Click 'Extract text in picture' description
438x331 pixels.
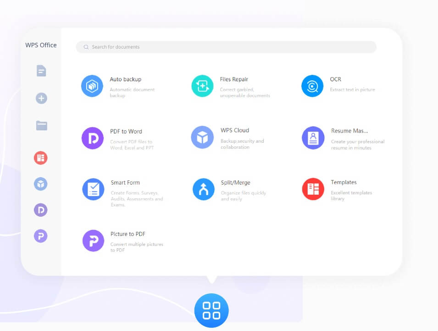[x=352, y=90]
